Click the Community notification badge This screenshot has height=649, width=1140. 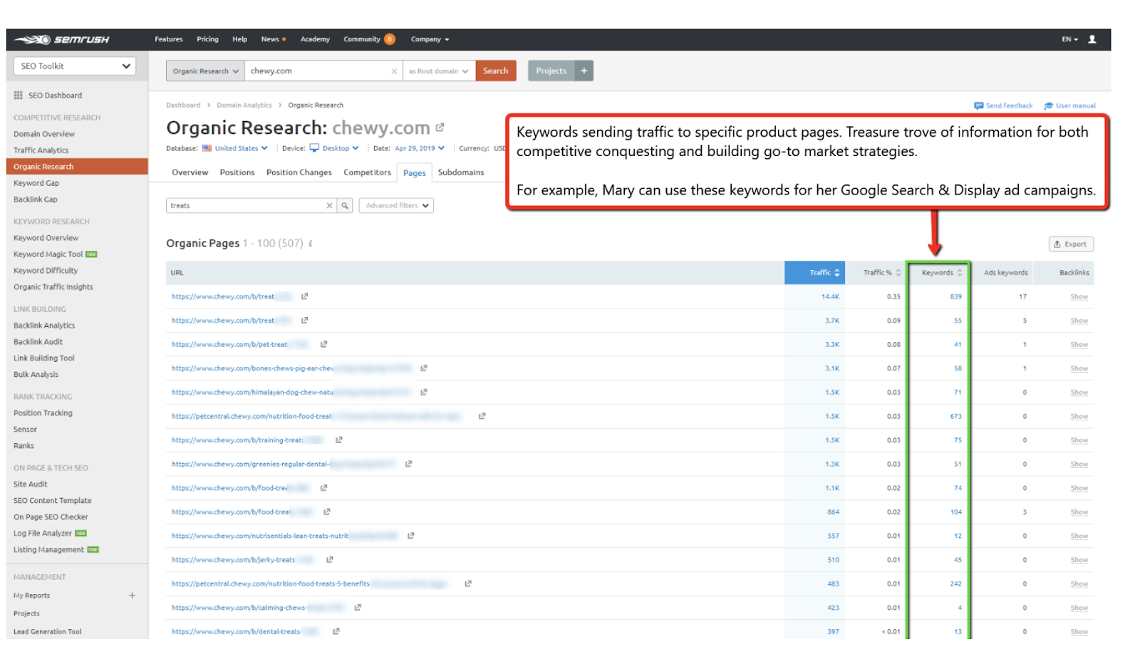tap(390, 39)
